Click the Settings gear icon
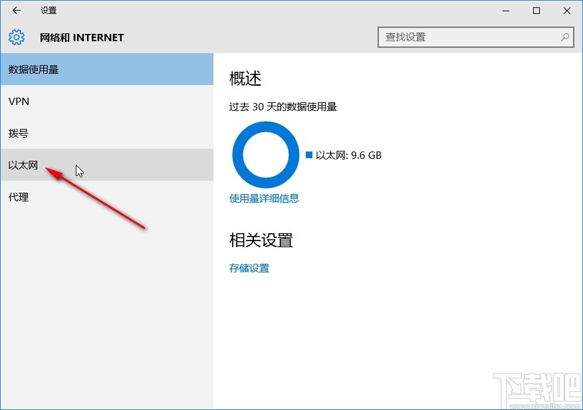The height and width of the screenshot is (410, 583). (x=16, y=37)
